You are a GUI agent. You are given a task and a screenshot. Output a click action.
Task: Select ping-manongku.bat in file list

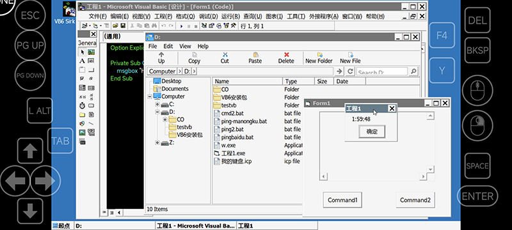click(244, 121)
